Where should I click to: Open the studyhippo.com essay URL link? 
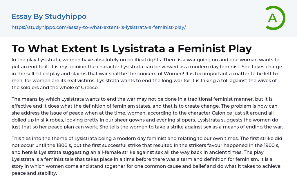pos(99,27)
